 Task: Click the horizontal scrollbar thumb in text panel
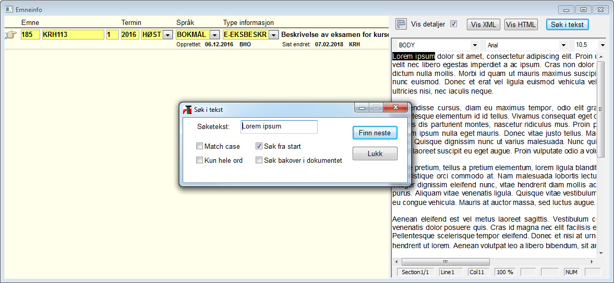tap(445, 262)
